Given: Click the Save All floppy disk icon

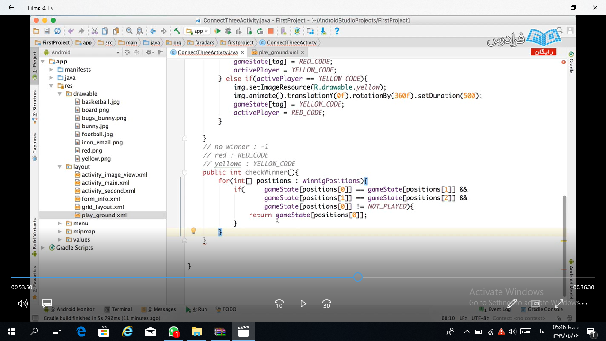Looking at the screenshot, I should tap(47, 31).
